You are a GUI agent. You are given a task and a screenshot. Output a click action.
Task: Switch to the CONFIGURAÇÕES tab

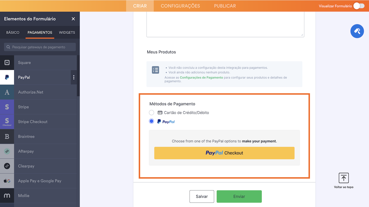(x=180, y=6)
